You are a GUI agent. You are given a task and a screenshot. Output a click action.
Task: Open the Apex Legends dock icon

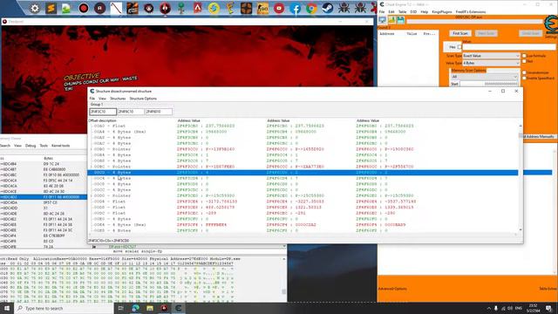tap(198, 8)
